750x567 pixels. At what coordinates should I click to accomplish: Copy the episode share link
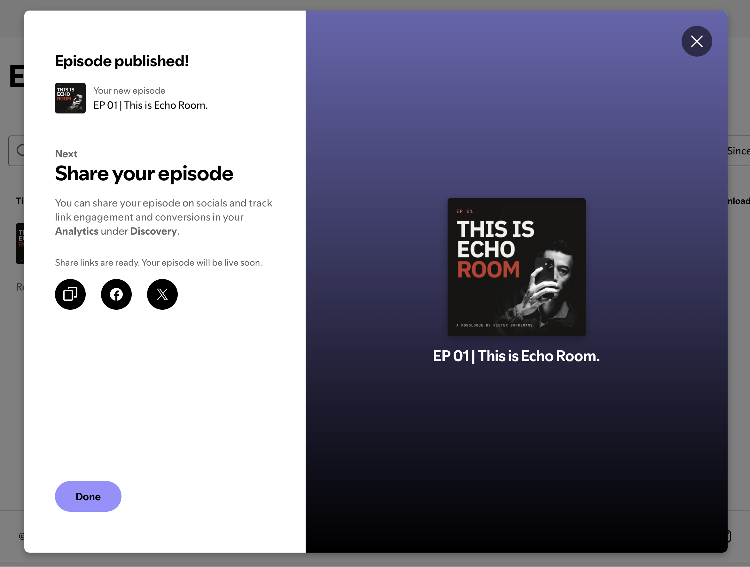click(70, 294)
